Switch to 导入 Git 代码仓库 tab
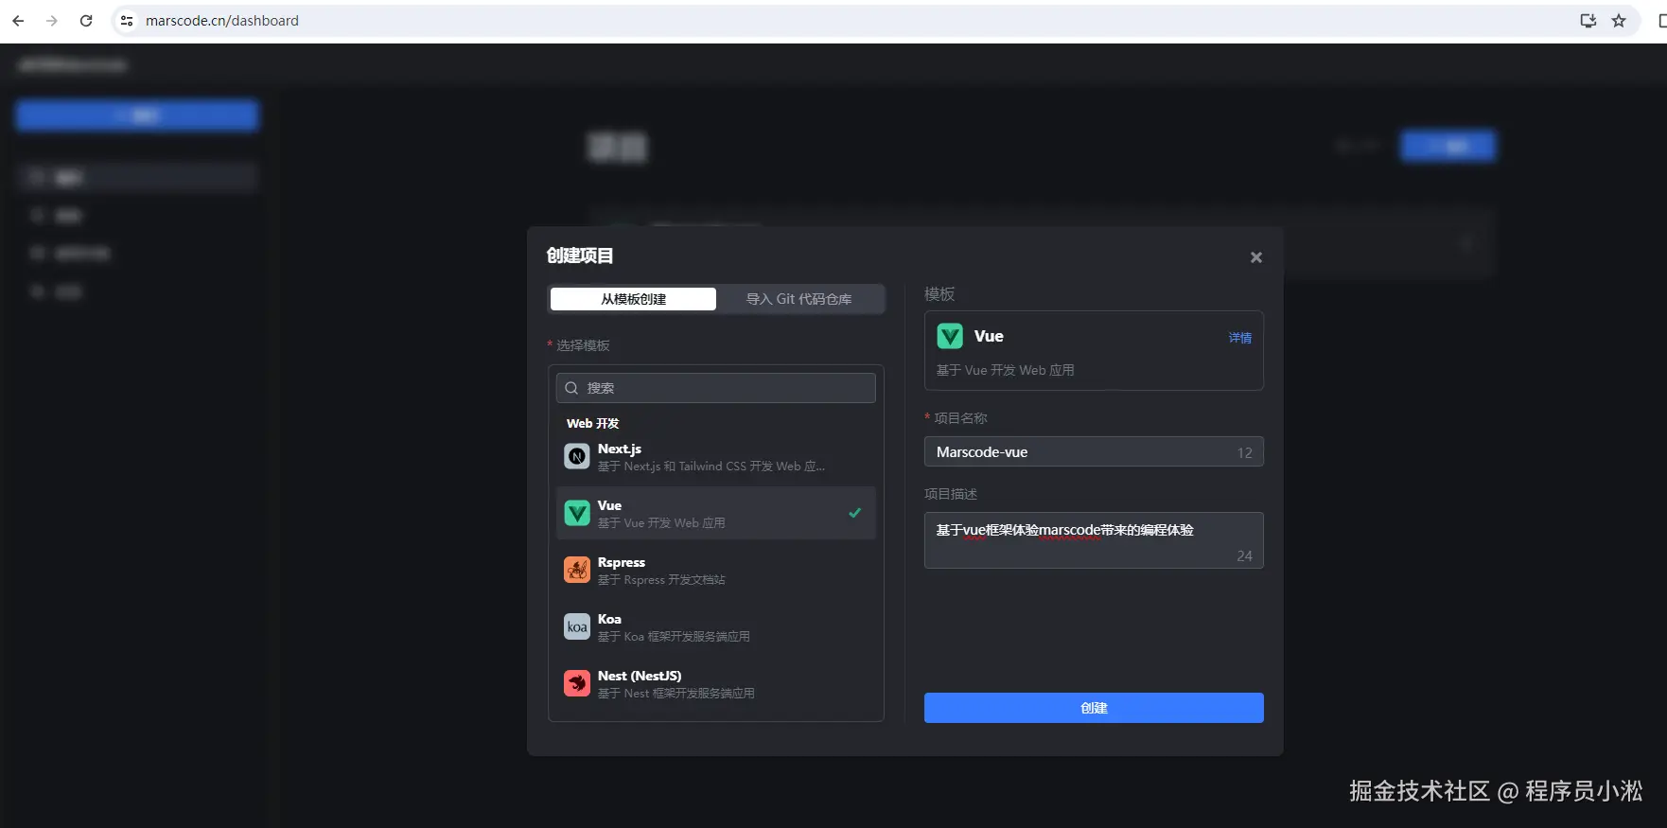The height and width of the screenshot is (828, 1667). (799, 299)
